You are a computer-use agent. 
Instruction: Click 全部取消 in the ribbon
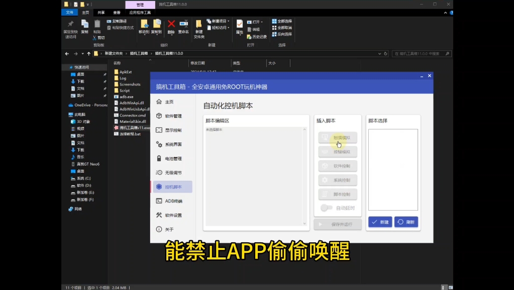tap(281, 28)
